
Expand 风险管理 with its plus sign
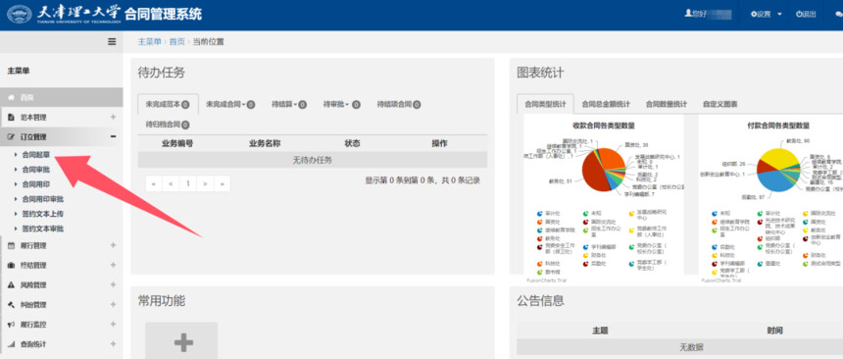[x=113, y=285]
